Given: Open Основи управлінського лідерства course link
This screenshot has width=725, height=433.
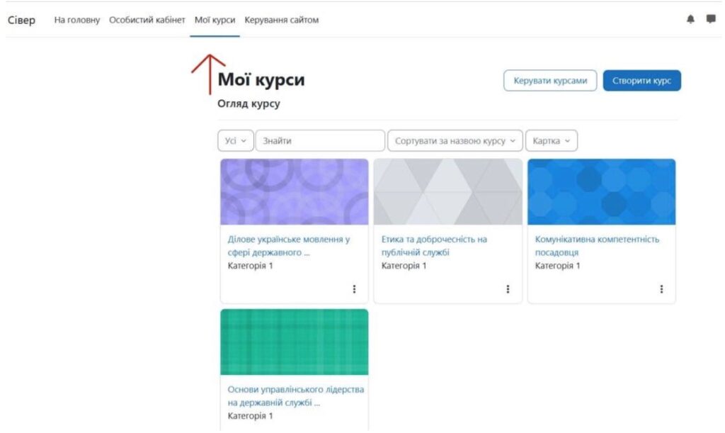Looking at the screenshot, I should [295, 396].
